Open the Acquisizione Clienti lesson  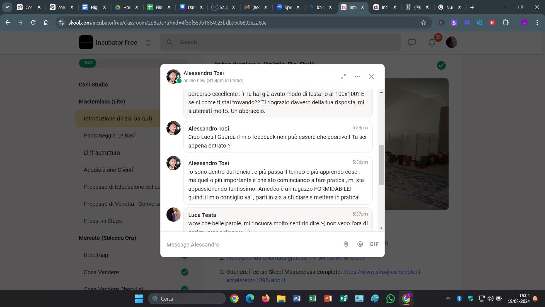(x=108, y=170)
